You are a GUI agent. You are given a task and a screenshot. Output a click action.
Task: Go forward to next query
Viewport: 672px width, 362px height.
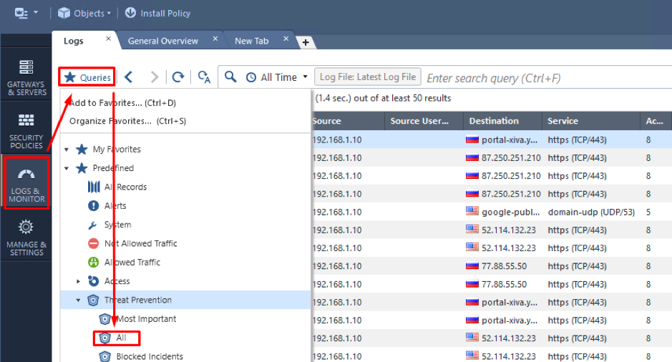(155, 77)
